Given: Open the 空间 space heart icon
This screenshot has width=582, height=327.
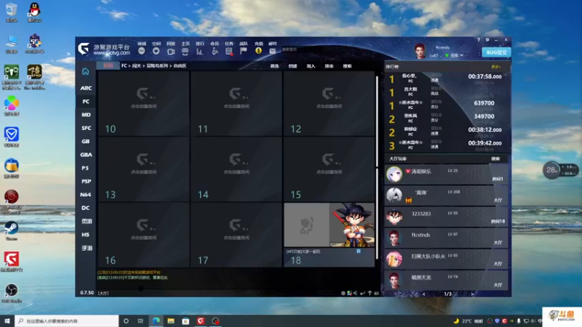Looking at the screenshot, I should 156,51.
